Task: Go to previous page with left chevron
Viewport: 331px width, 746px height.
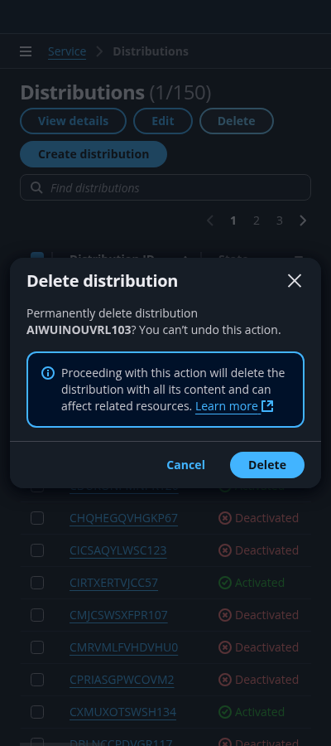Action: pyautogui.click(x=210, y=220)
